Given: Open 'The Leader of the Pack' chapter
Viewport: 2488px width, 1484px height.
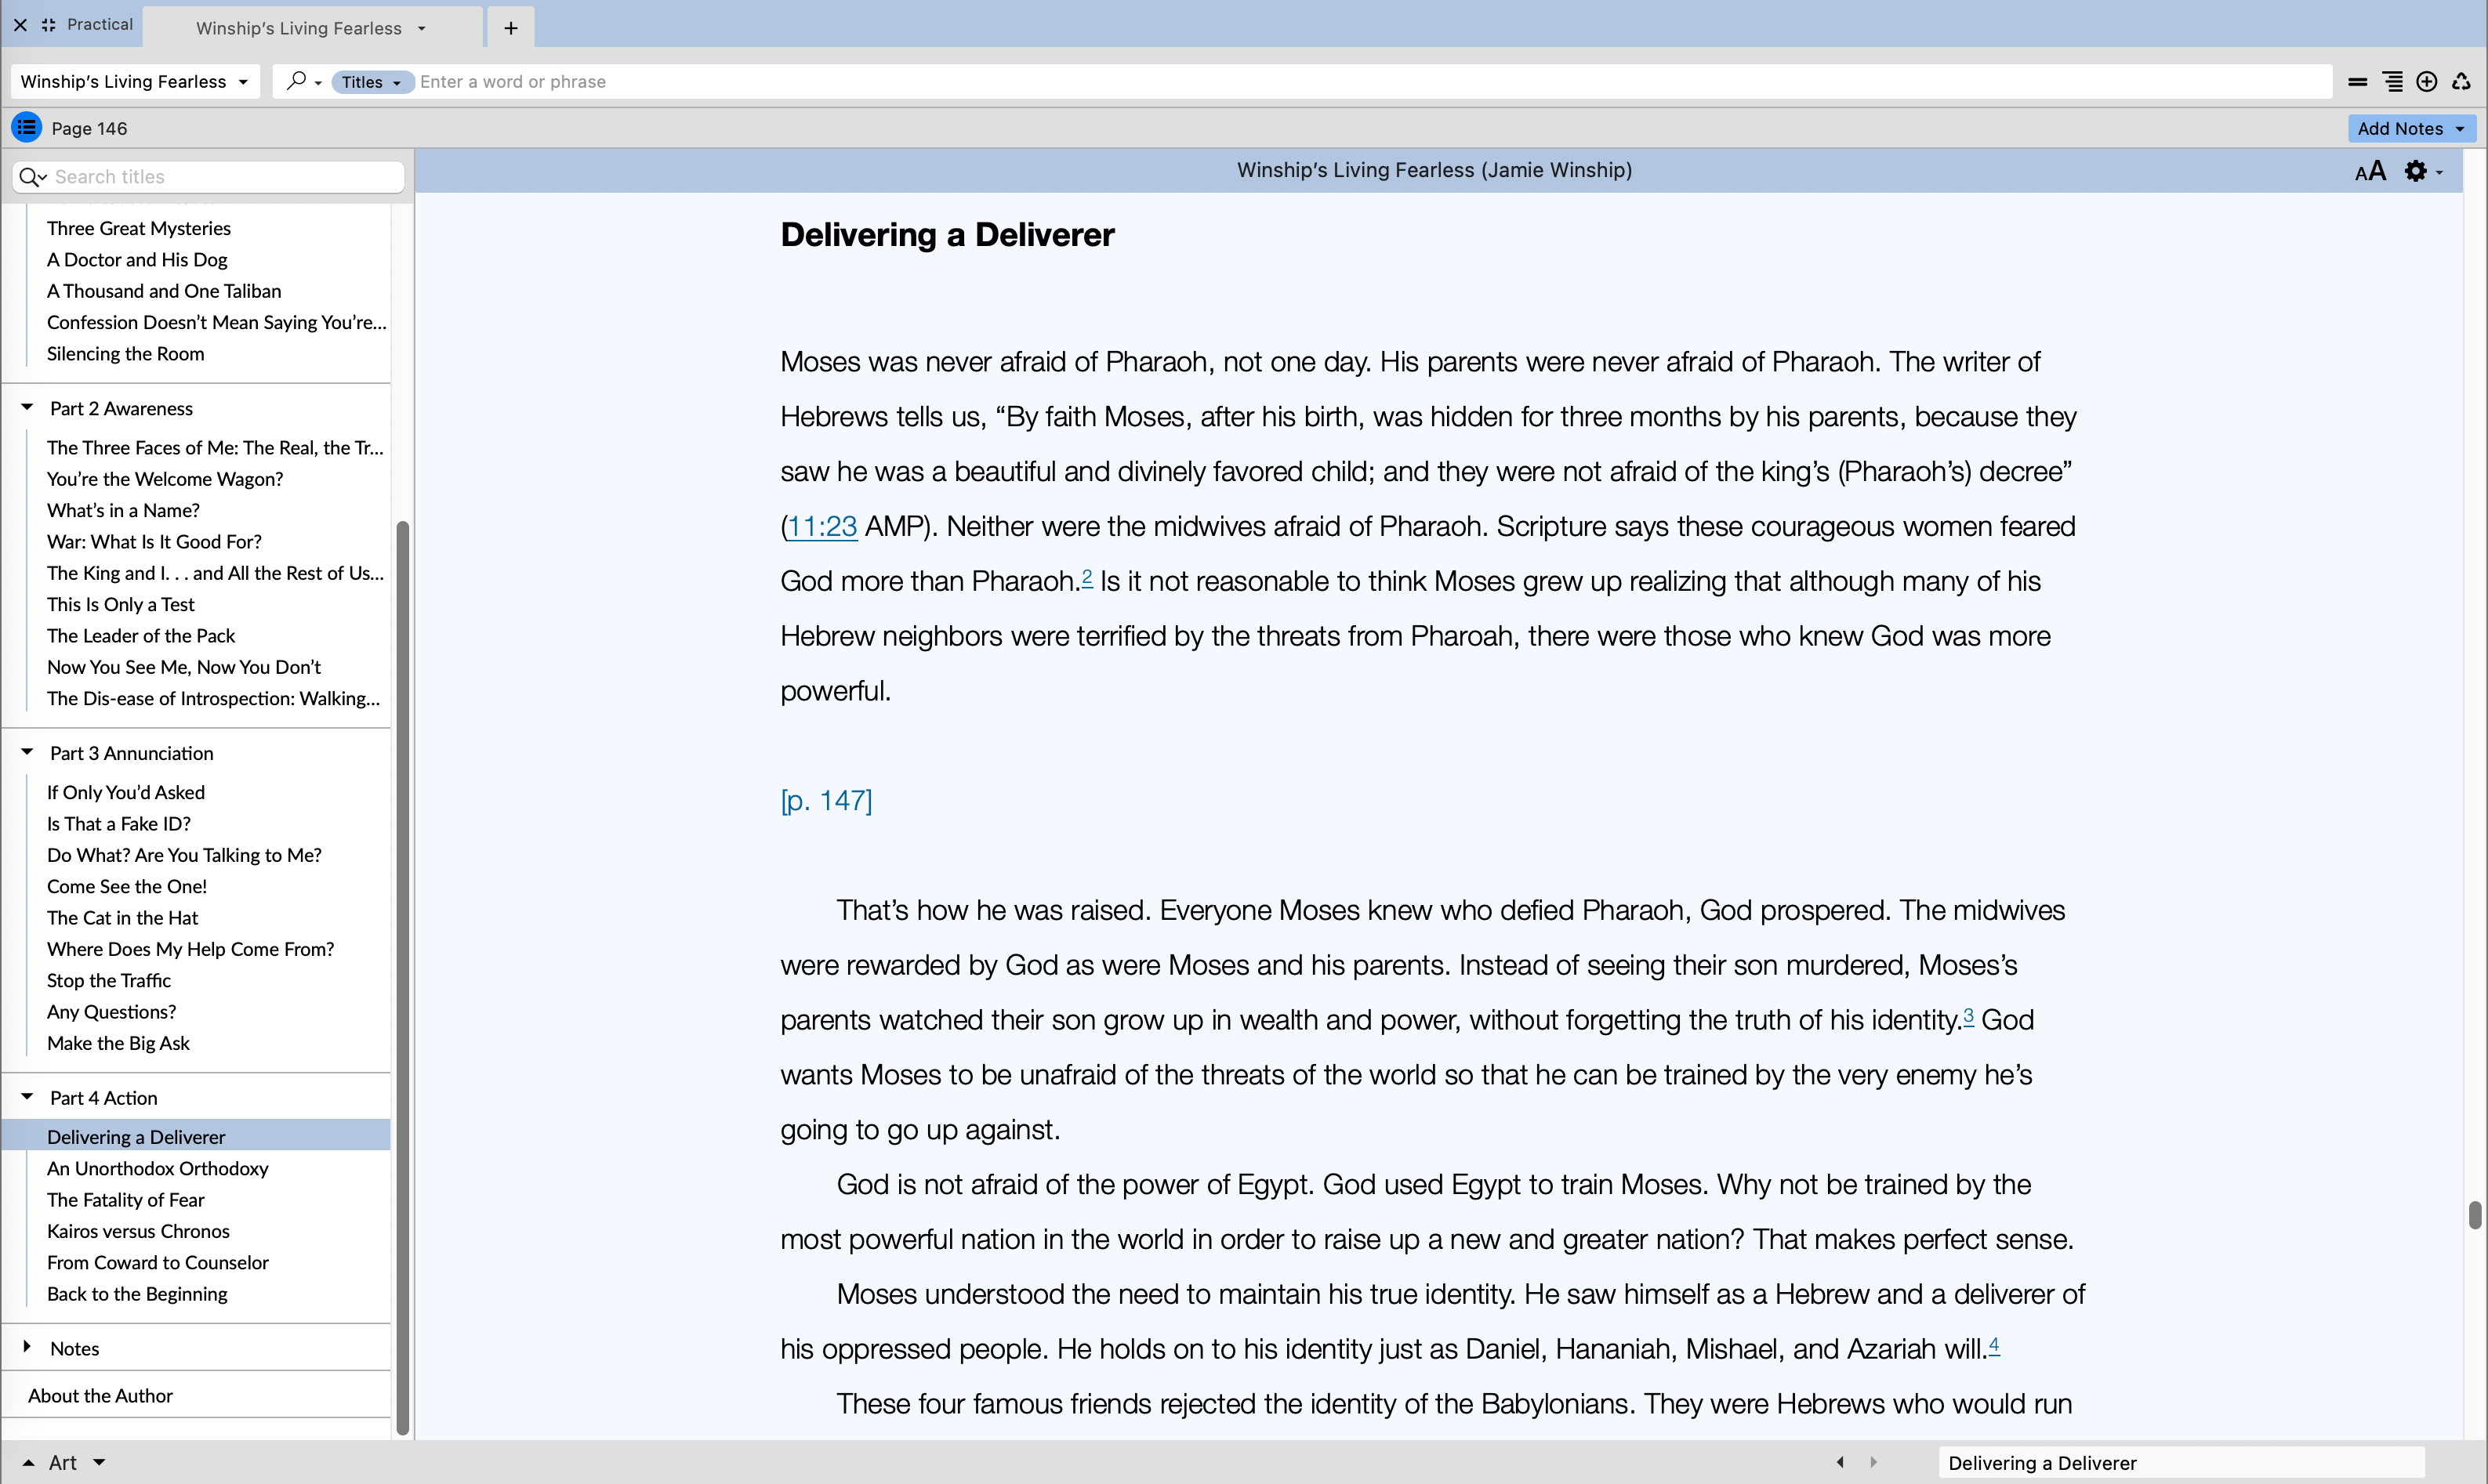Looking at the screenshot, I should pyautogui.click(x=141, y=635).
